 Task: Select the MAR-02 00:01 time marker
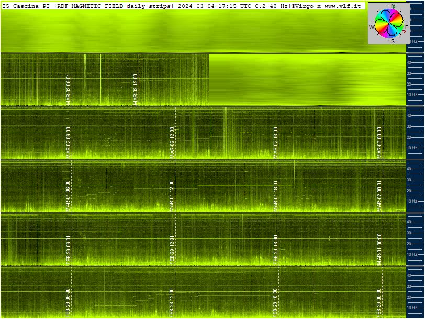[x=379, y=196]
